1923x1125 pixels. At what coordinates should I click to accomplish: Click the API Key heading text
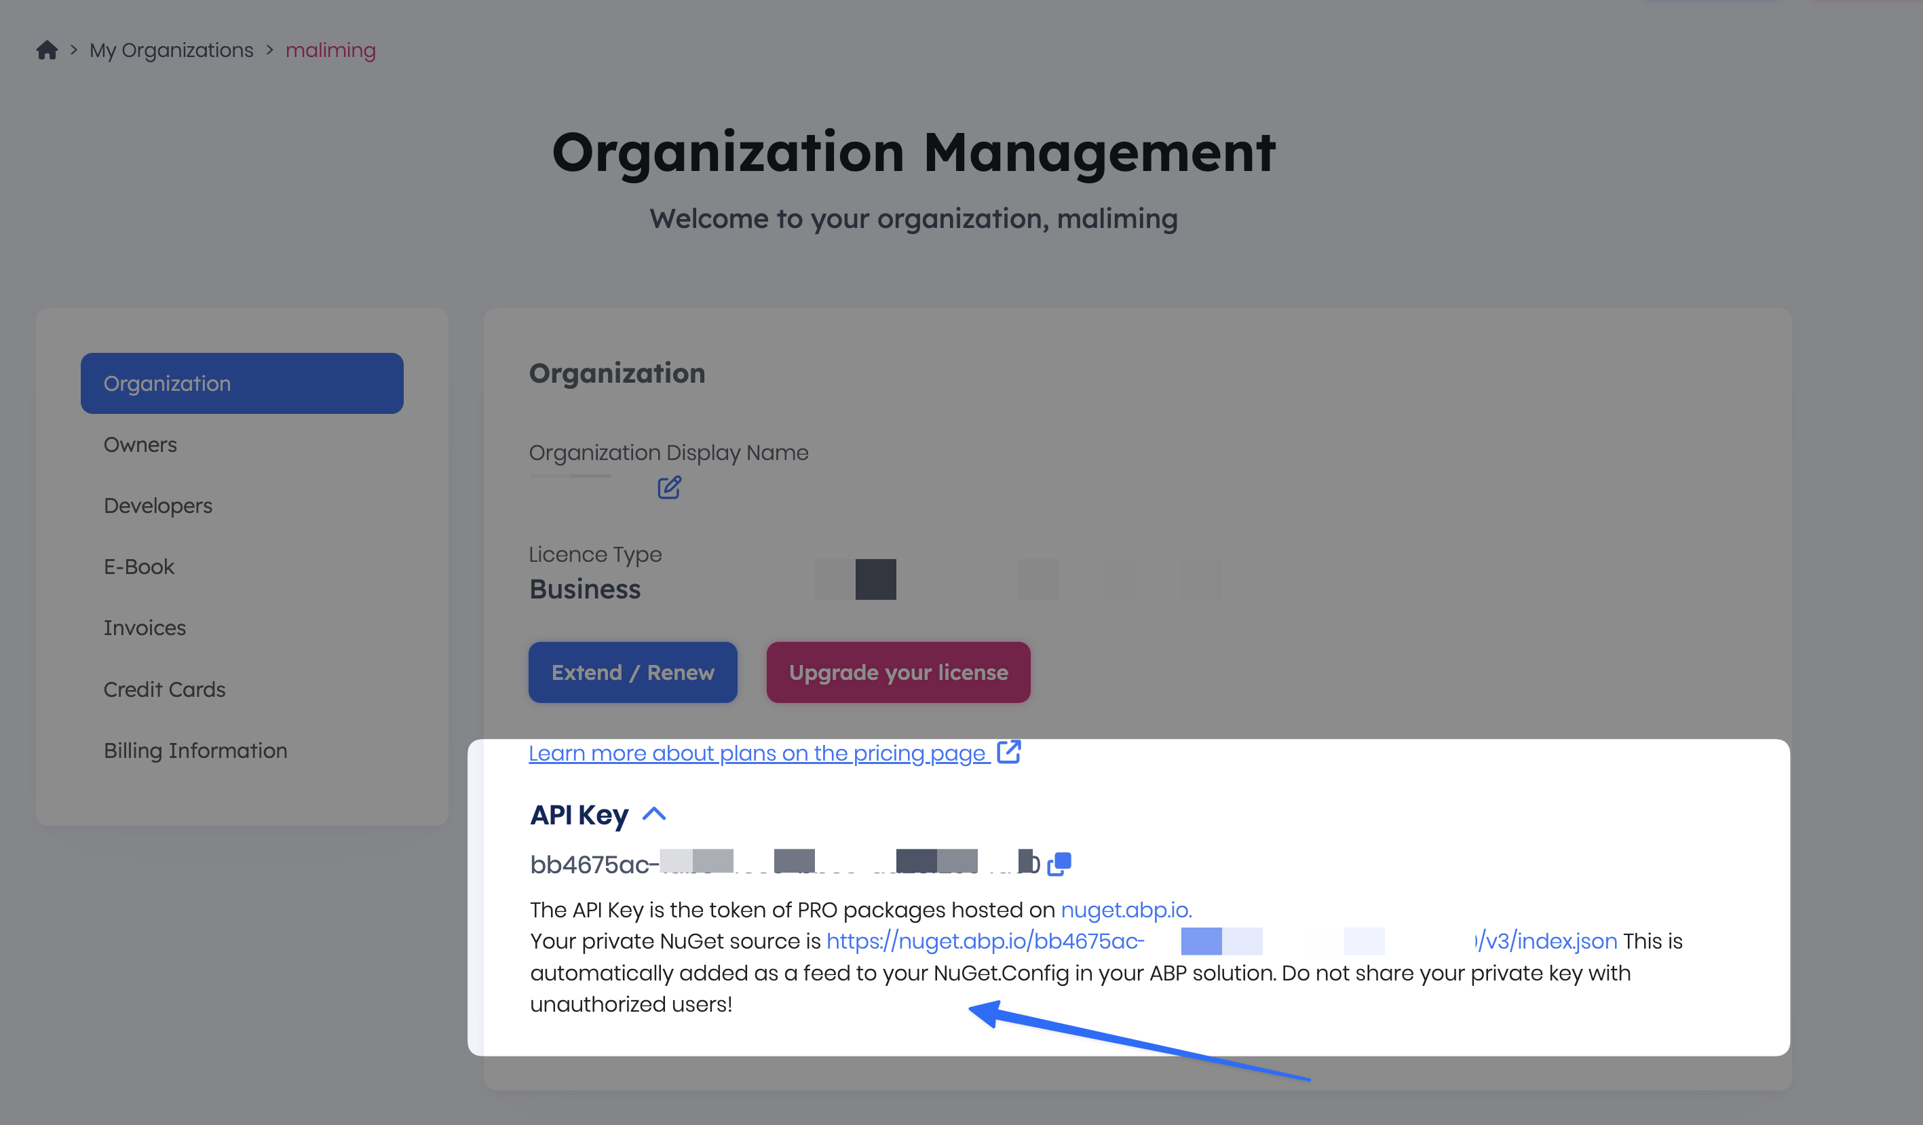pyautogui.click(x=579, y=815)
